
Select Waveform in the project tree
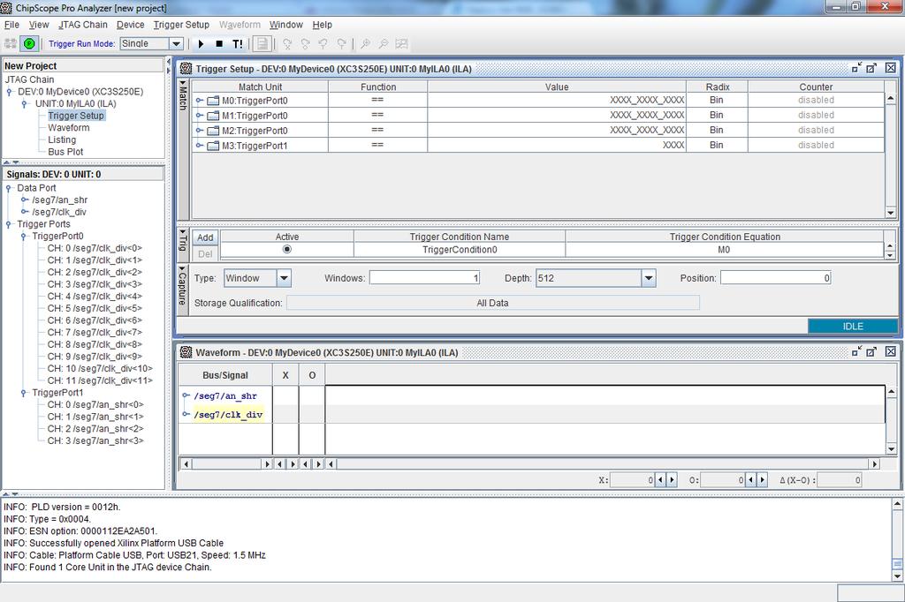pos(69,127)
